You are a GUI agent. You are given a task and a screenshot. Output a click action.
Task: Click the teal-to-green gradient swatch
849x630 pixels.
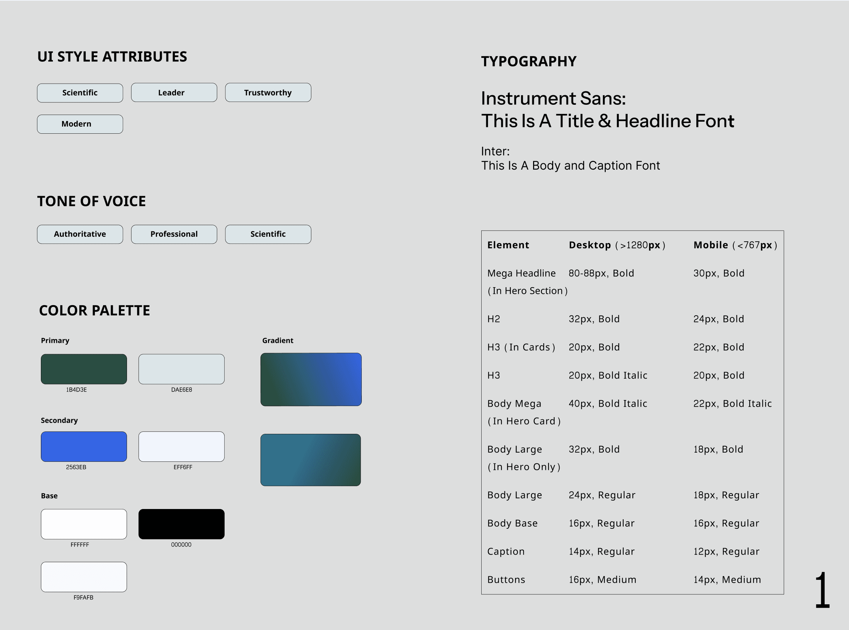[311, 460]
